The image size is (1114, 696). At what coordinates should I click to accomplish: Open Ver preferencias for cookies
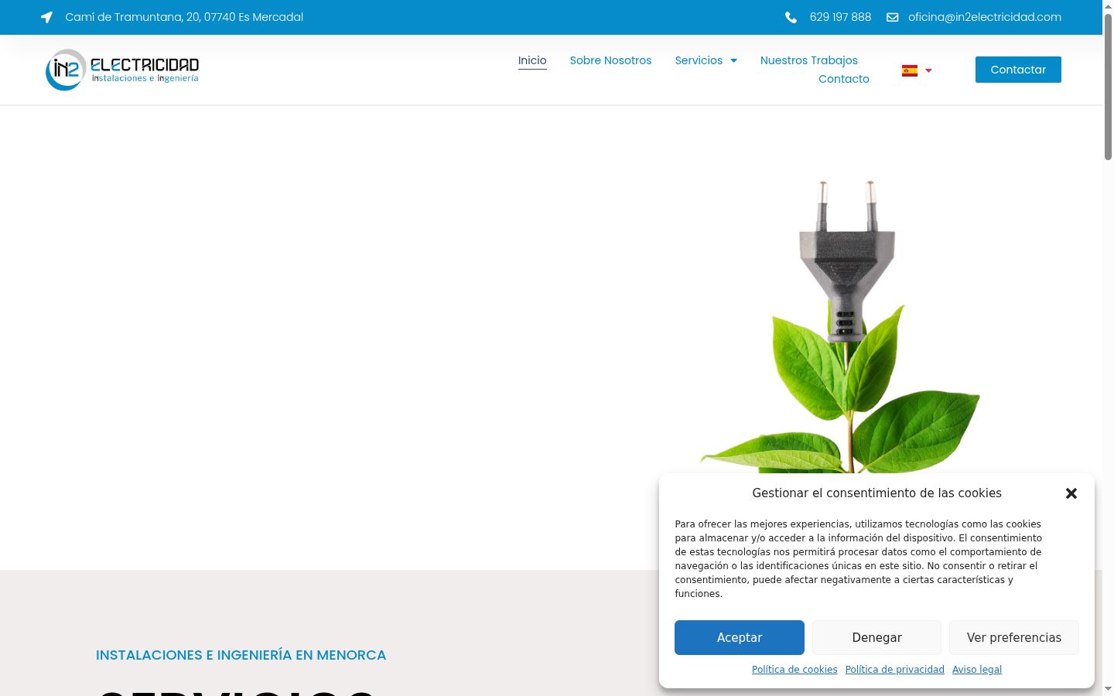1014,637
